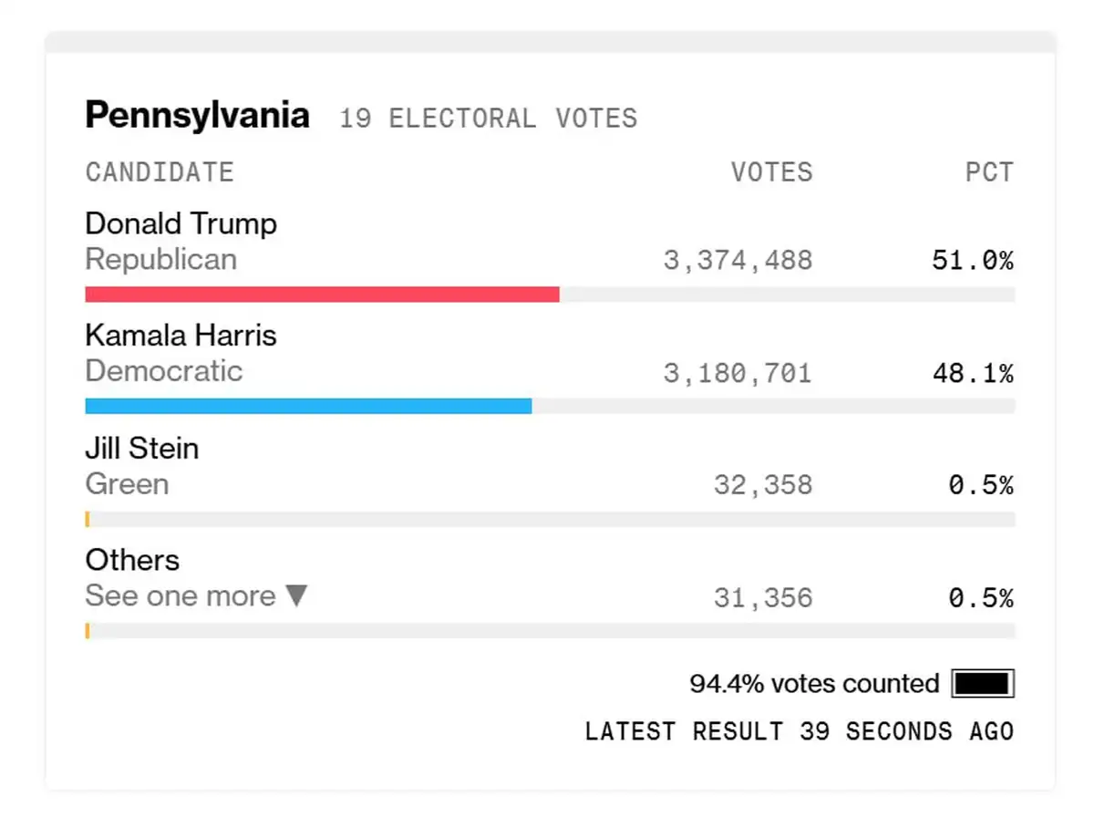Click the 19 Electoral Votes label
The image size is (1094, 828).
488,119
